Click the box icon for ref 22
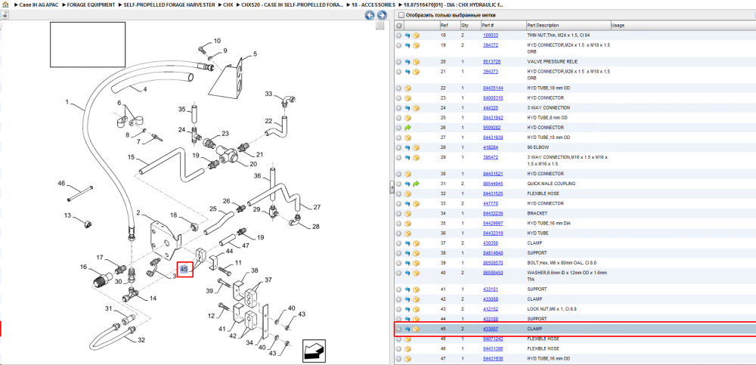 [407, 88]
